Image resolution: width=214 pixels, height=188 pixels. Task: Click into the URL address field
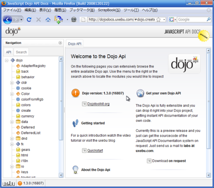point(122,20)
